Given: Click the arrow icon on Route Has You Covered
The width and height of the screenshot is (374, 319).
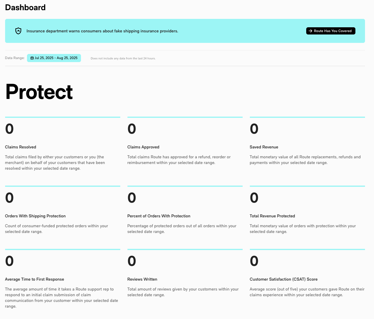Looking at the screenshot, I should (x=310, y=31).
